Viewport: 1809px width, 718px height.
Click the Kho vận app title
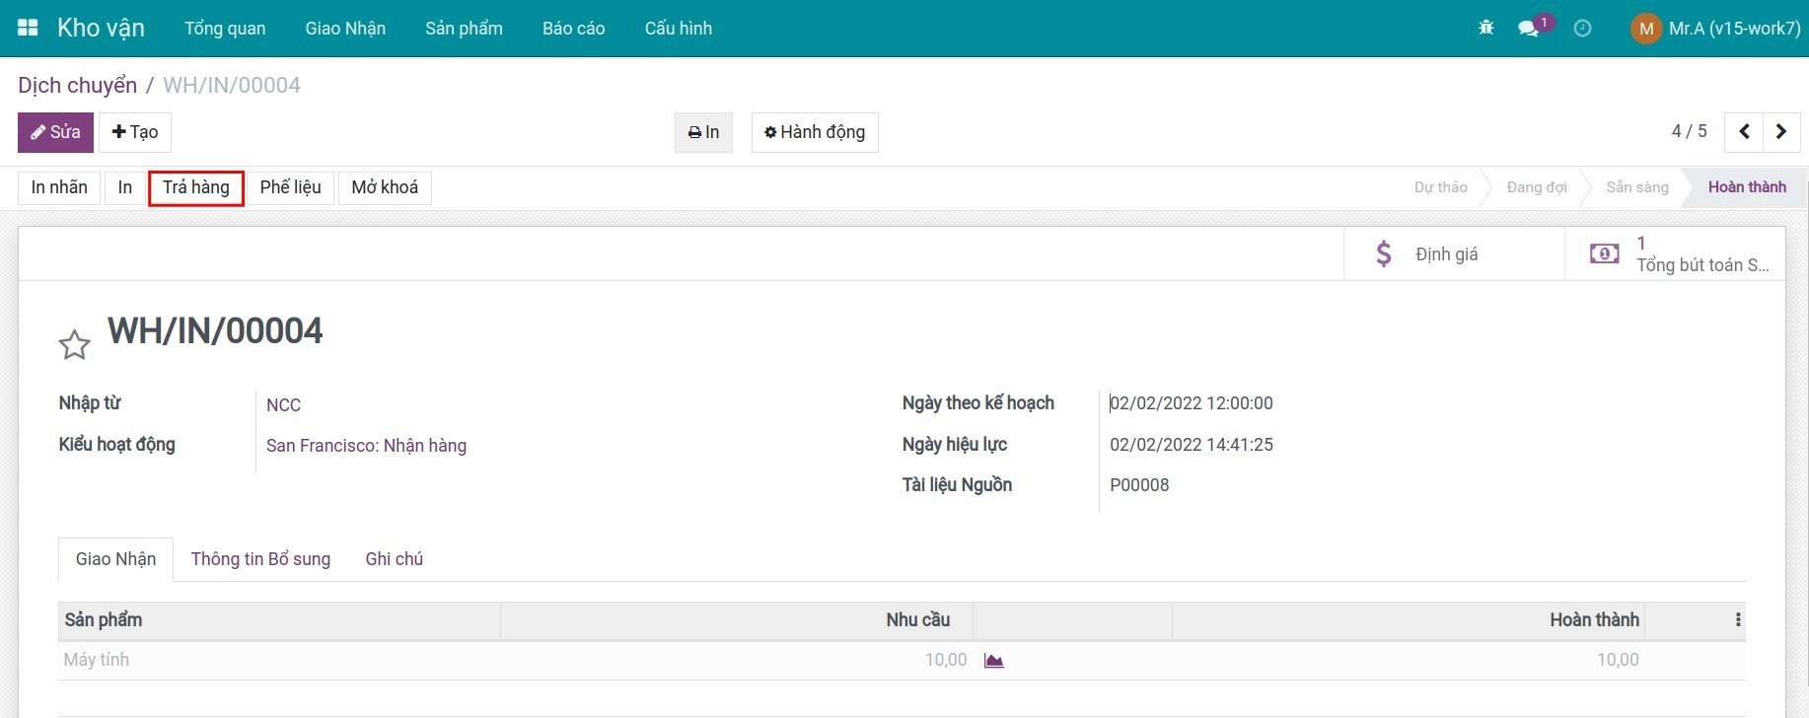tap(101, 29)
